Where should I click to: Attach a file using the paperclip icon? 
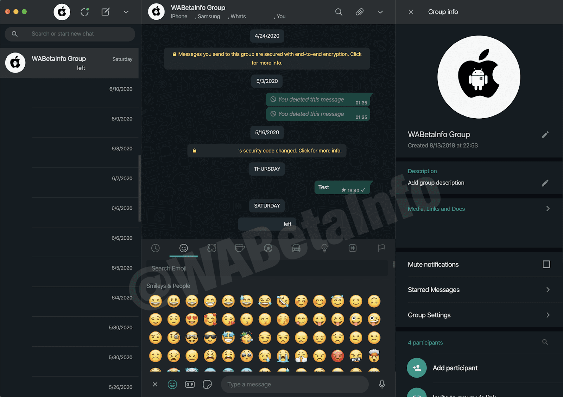[x=360, y=12]
